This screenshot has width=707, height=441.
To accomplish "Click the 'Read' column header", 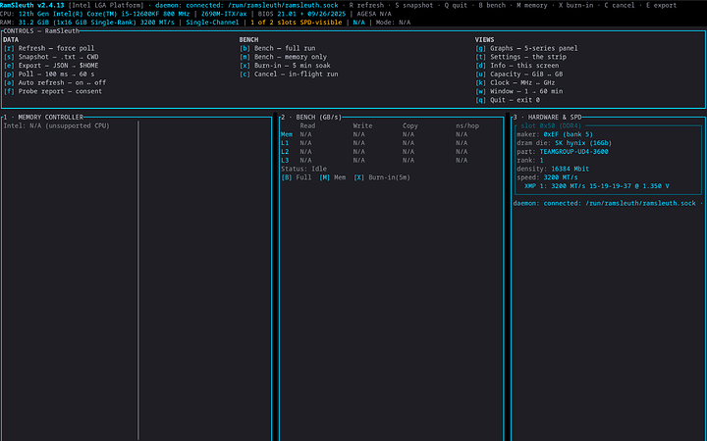I will [307, 125].
